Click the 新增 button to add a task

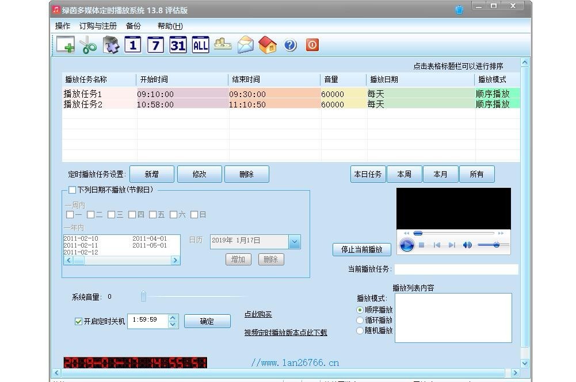click(151, 174)
